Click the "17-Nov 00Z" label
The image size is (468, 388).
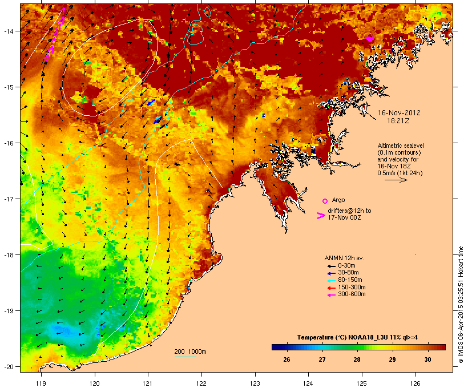pyautogui.click(x=344, y=217)
